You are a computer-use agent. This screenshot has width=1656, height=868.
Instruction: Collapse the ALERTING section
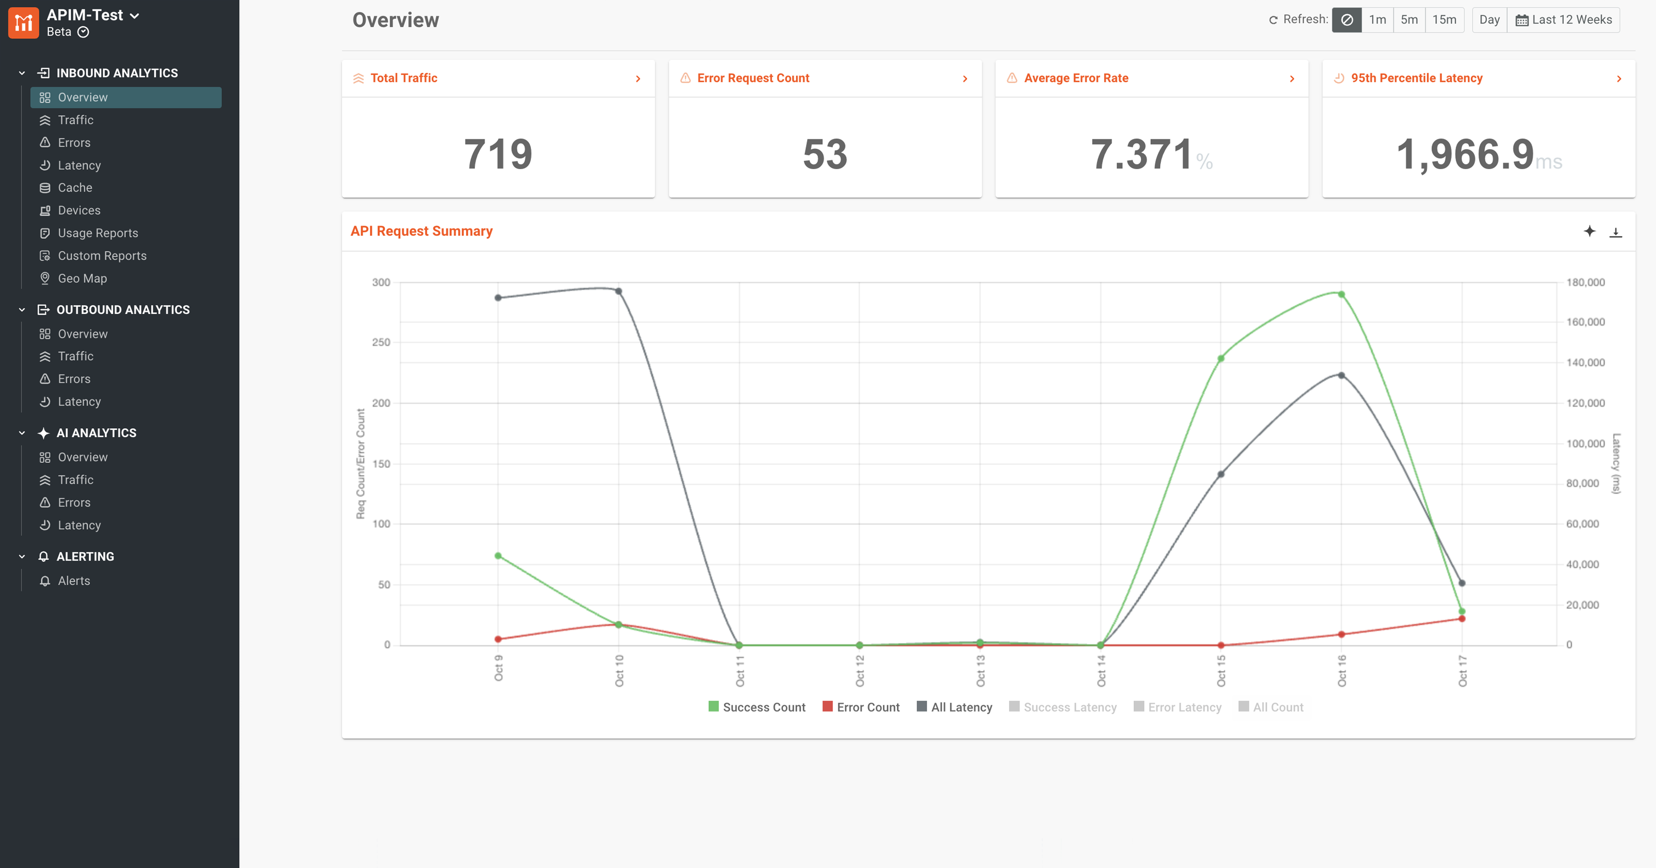(x=21, y=556)
